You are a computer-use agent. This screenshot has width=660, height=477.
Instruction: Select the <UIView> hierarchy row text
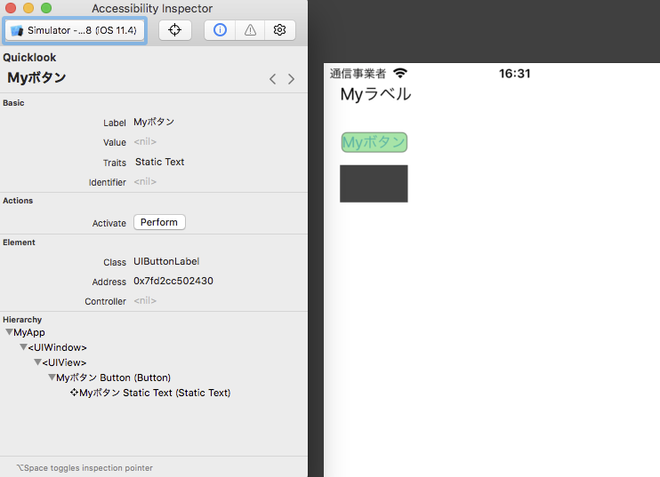(x=64, y=362)
